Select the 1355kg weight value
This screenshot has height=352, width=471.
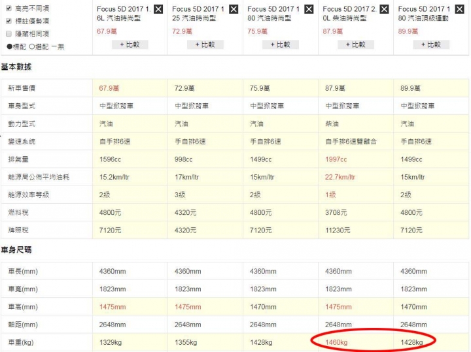[186, 342]
